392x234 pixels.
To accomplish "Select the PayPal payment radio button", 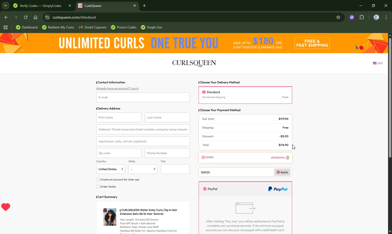I will (205, 189).
